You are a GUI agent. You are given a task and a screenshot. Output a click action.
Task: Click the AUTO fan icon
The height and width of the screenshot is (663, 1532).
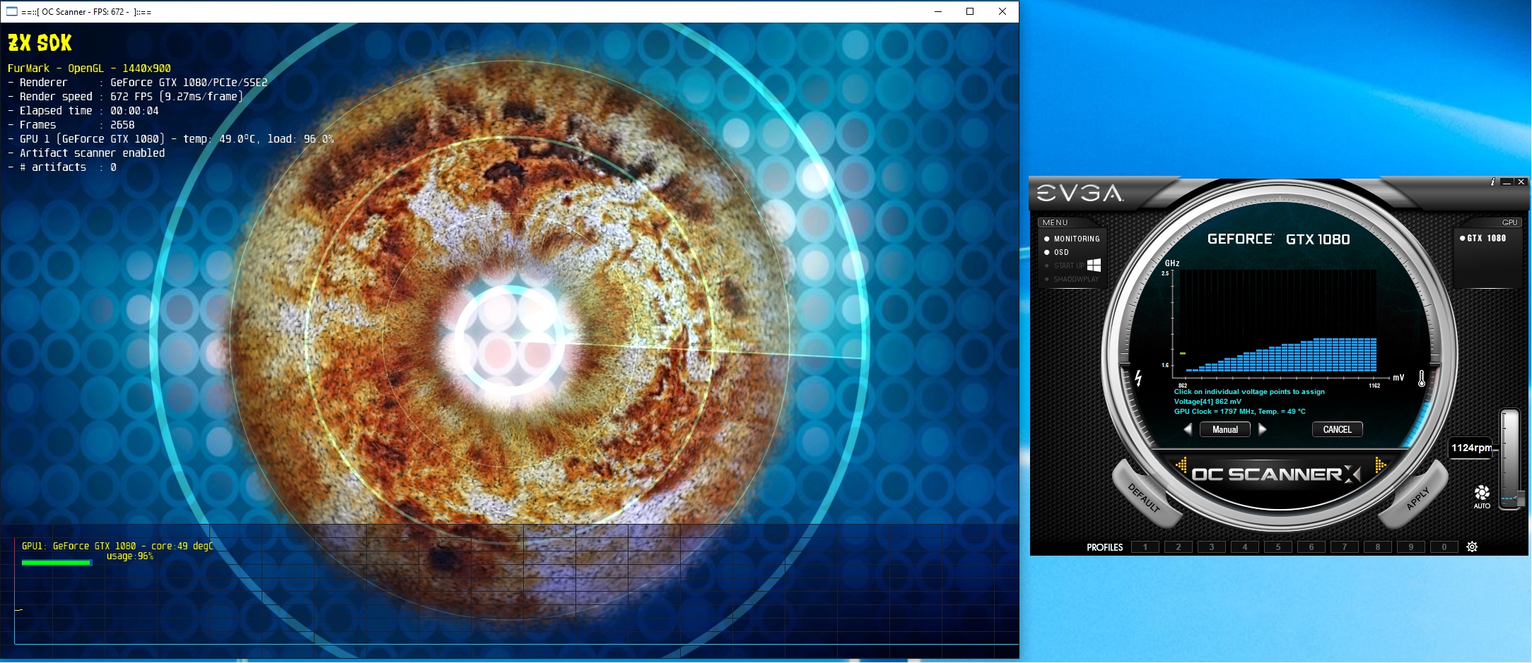[1482, 496]
